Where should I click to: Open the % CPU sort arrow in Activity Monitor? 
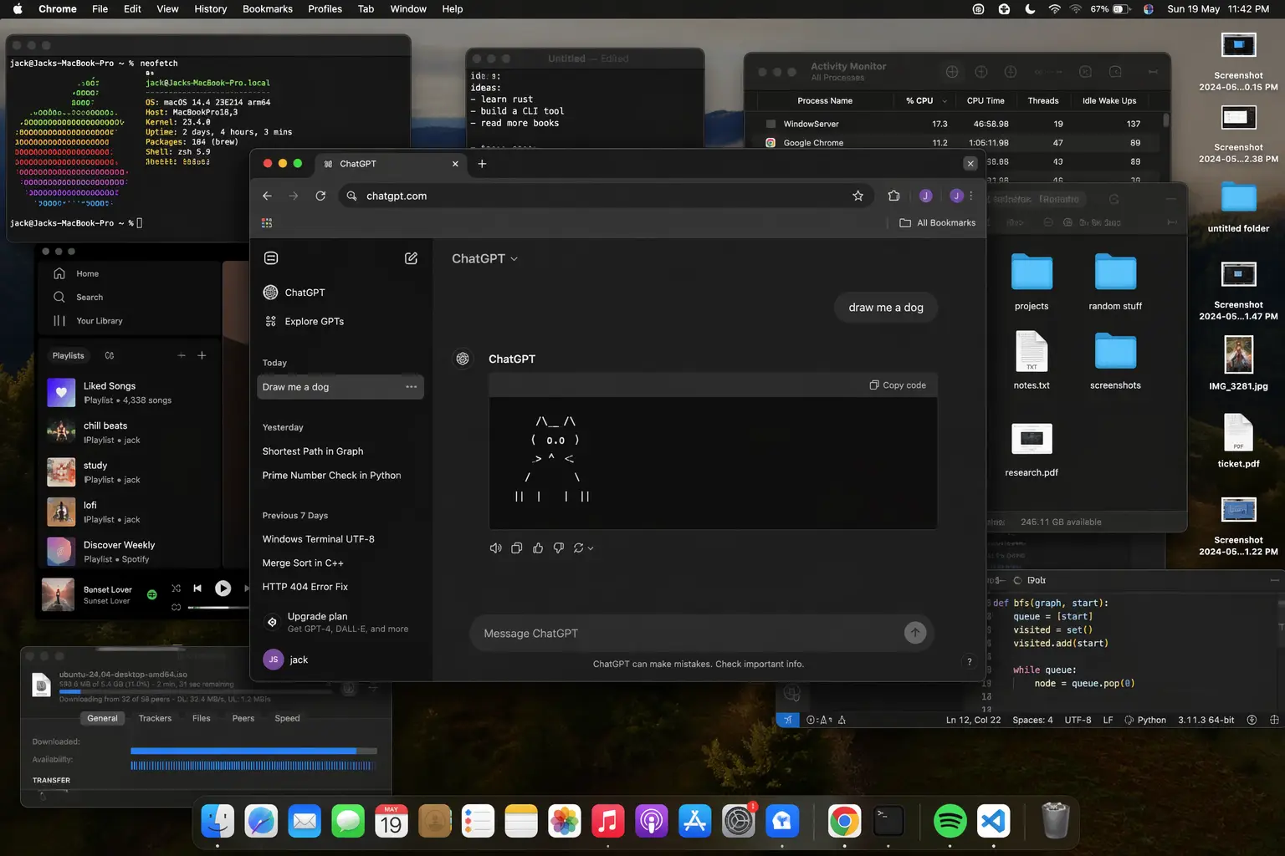click(945, 101)
